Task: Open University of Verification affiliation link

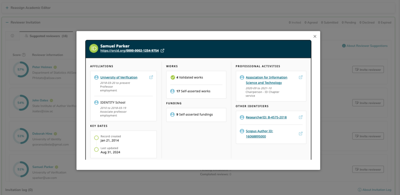Action: click(x=119, y=77)
